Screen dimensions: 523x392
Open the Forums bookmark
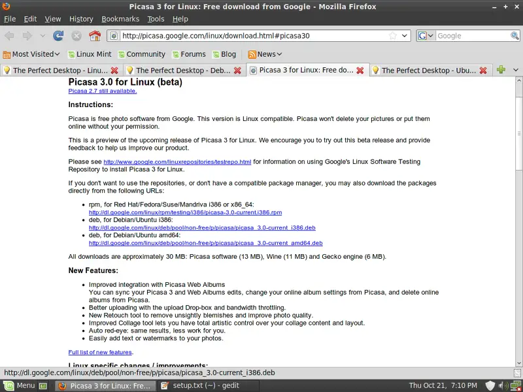pos(189,54)
